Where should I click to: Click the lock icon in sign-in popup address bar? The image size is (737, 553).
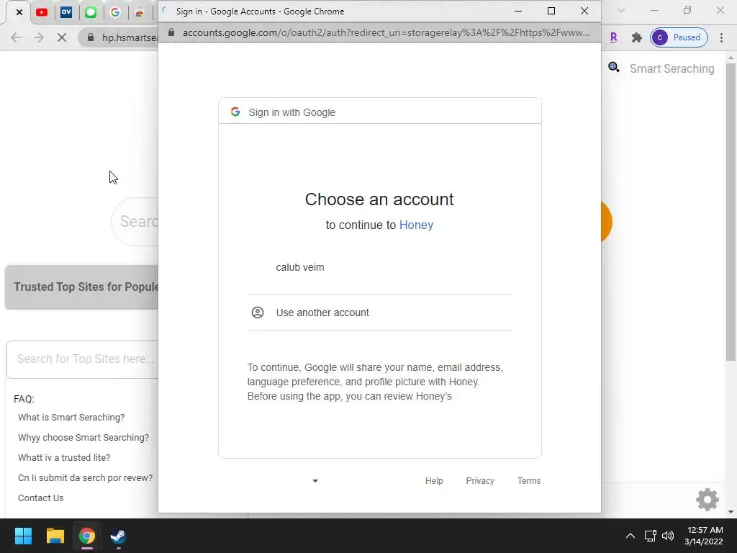click(x=171, y=32)
